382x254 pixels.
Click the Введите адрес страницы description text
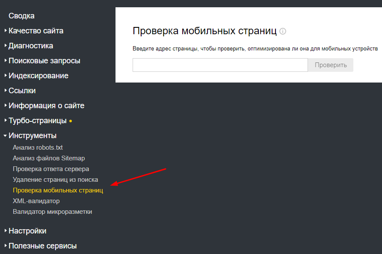pos(255,49)
